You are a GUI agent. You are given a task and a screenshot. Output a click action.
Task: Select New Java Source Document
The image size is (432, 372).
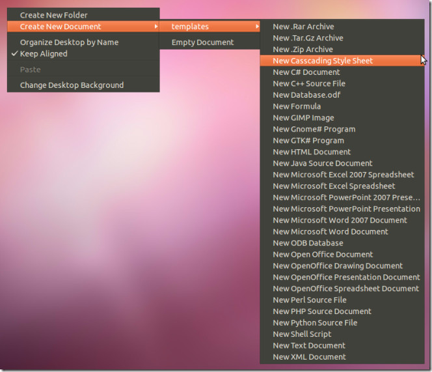pos(342,164)
